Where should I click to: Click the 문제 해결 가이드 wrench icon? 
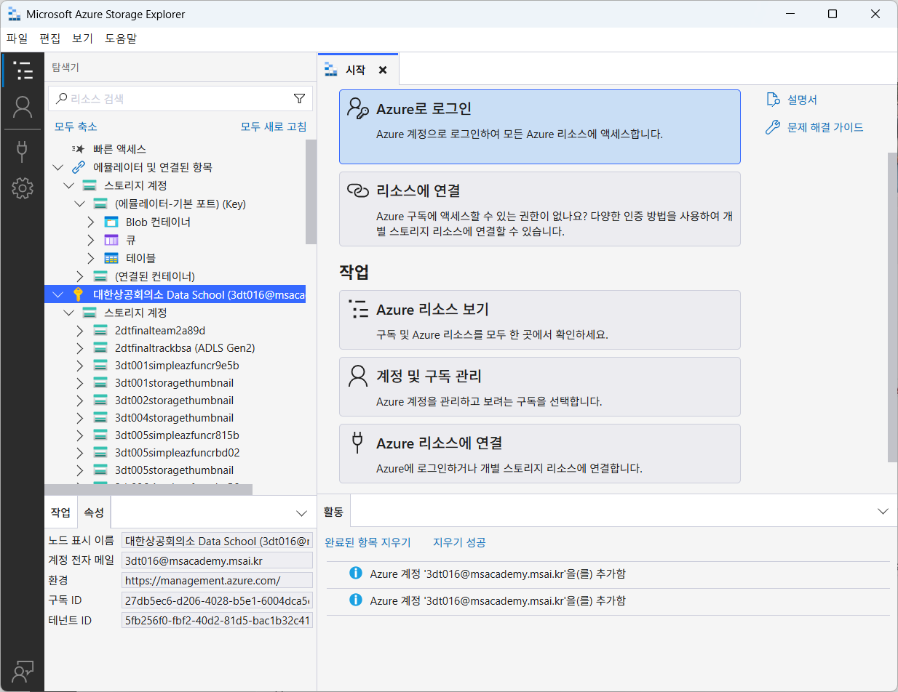coord(773,128)
